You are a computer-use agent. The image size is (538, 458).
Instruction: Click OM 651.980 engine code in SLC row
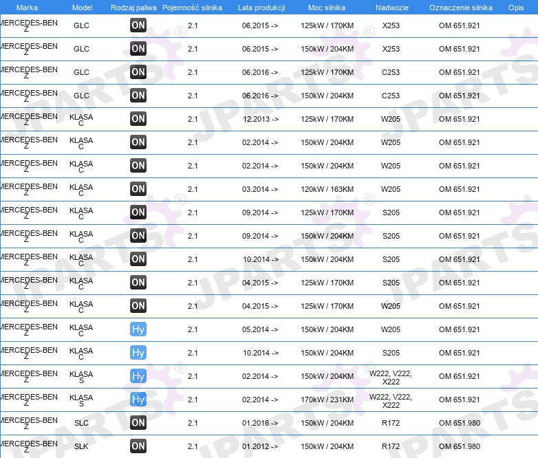460,423
